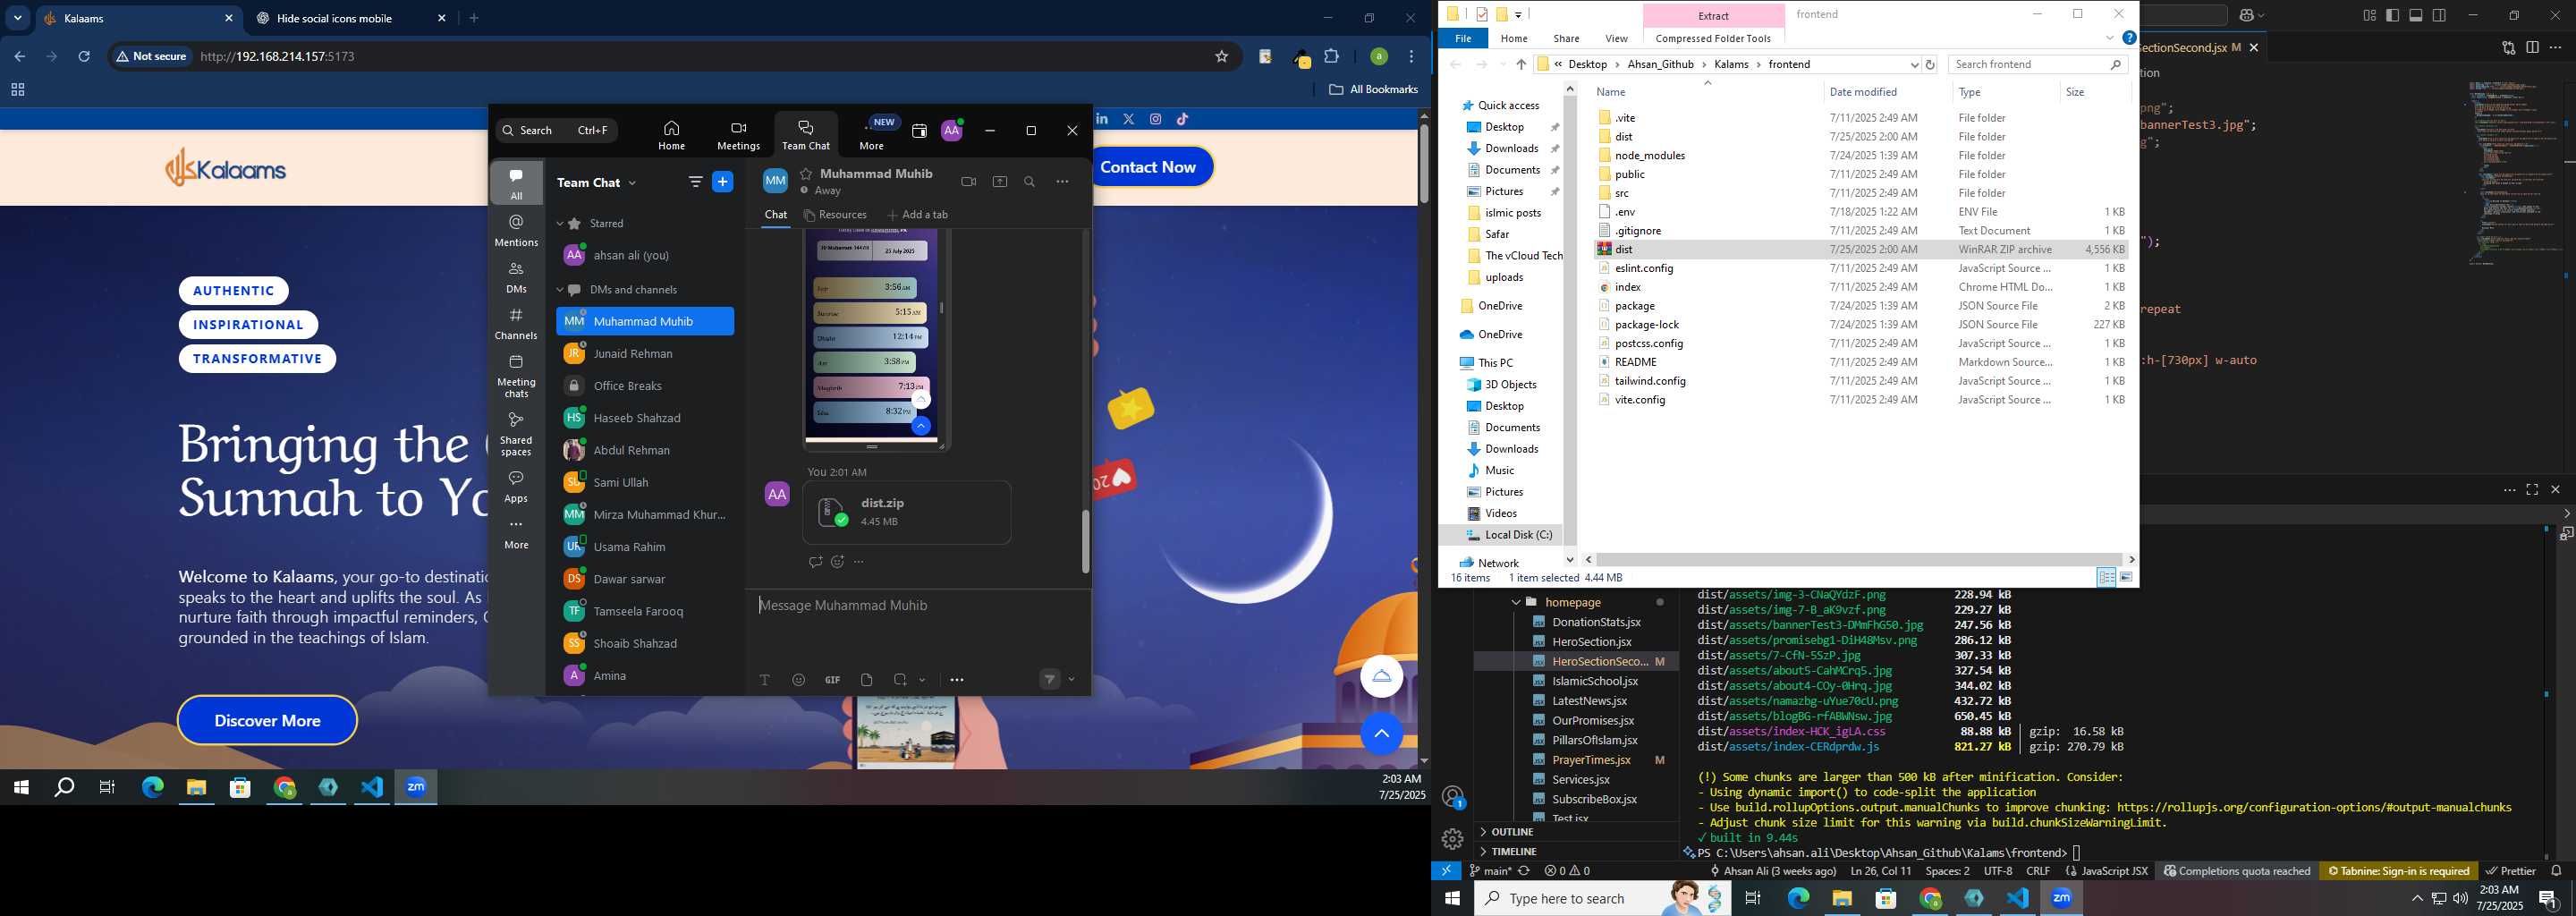The height and width of the screenshot is (916, 2576).
Task: Click File Explorer horizontal scrollbar
Action: coord(1859,560)
